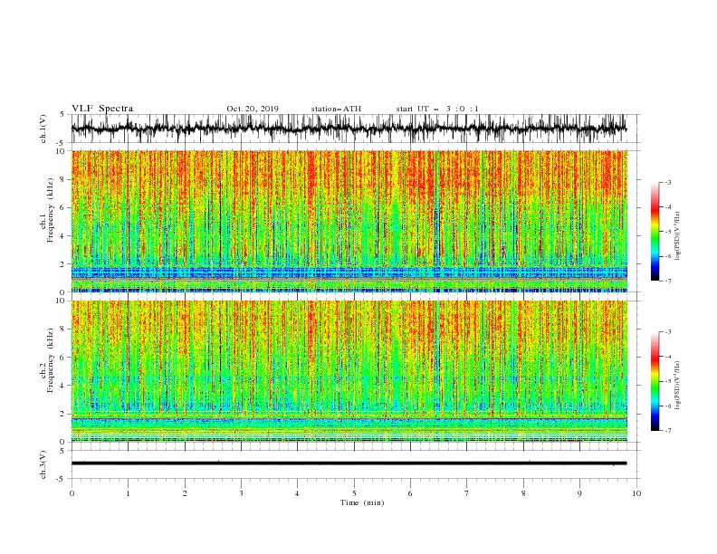Image resolution: width=717 pixels, height=554 pixels.
Task: Click the "6" kHz tick on ch.2 frequency axis
Action: [63, 358]
